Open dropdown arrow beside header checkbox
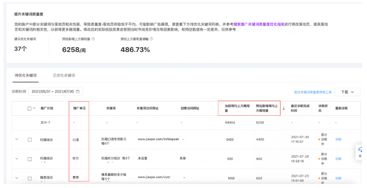The image size is (367, 188). click(34, 108)
